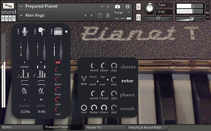Switch to the Prepared Pianet tab
Screen dimensions: 211x131
tap(63, 127)
